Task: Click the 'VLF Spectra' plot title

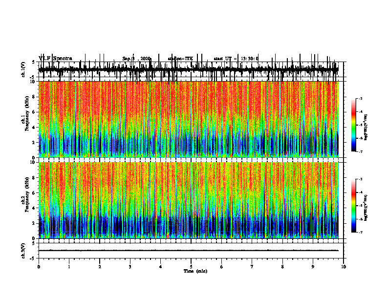Action: (x=56, y=59)
